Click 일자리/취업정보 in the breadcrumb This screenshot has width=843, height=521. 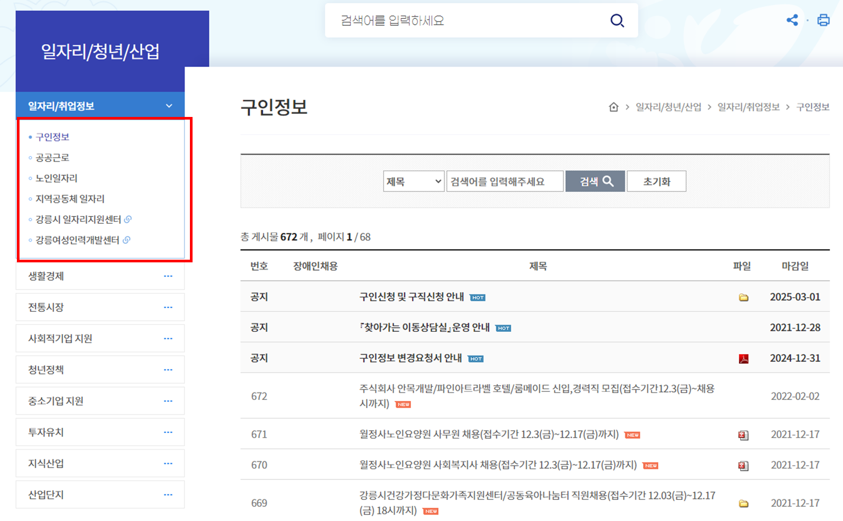click(749, 107)
